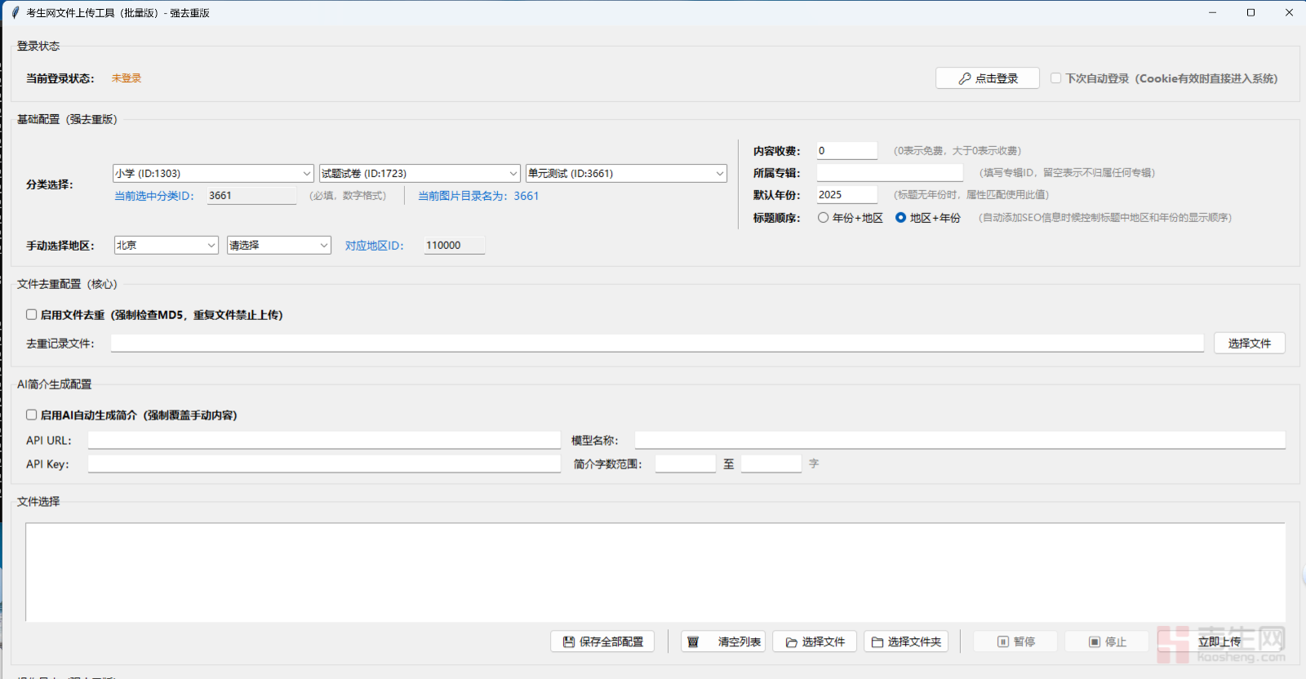1306x679 pixels.
Task: Click the clear list trash icon
Action: click(693, 642)
